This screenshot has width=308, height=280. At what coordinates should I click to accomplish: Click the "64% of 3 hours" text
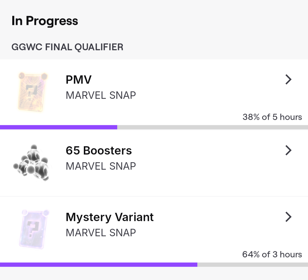(272, 254)
